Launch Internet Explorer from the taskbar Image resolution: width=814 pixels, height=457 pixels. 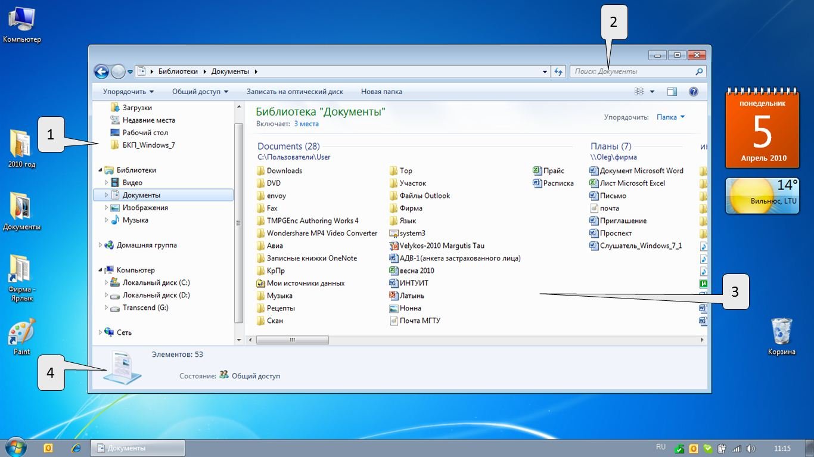click(x=76, y=448)
